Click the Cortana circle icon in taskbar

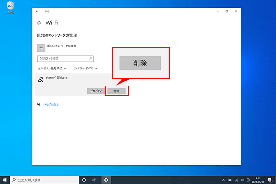pos(84,179)
